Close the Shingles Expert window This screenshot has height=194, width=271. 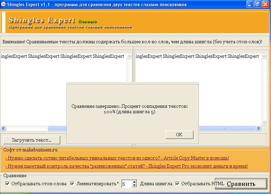tap(265, 4)
